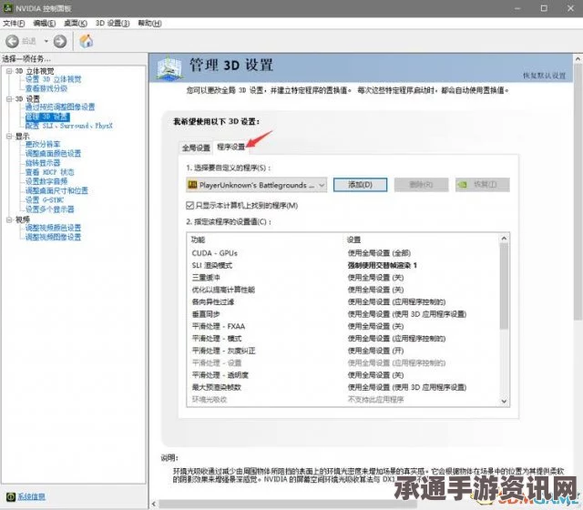This screenshot has width=583, height=510.
Task: Click the 各向异性过滤 setting row
Action: [x=343, y=302]
